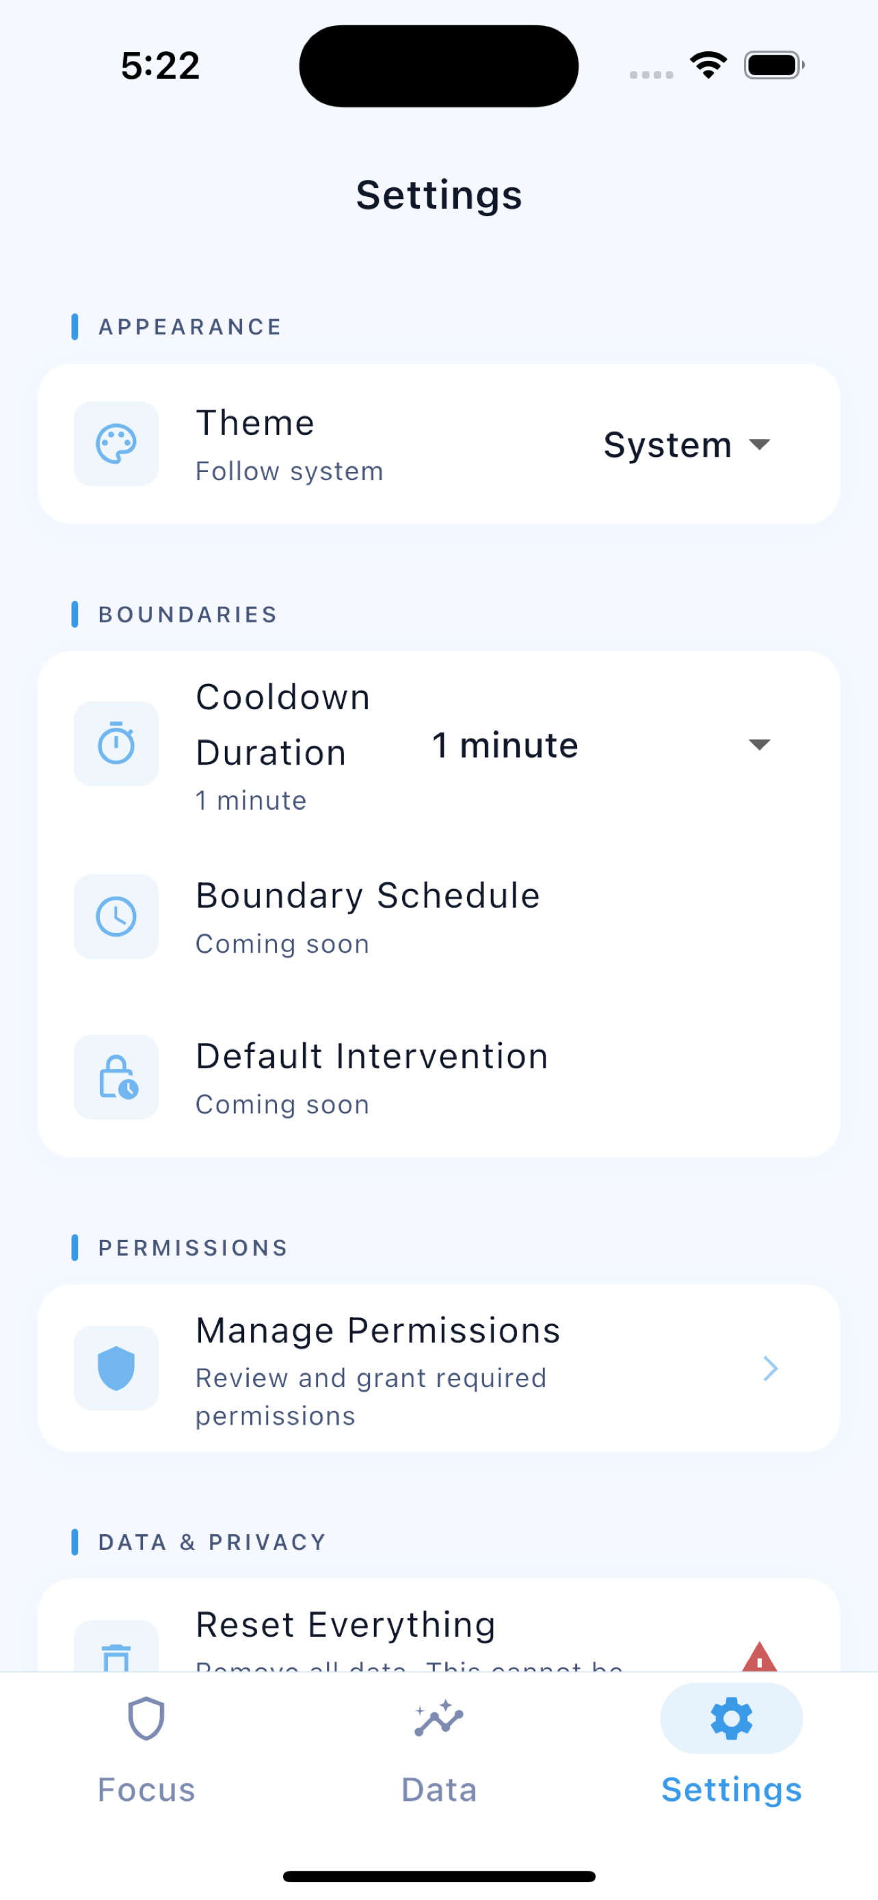Tap the red warning triangle icon
This screenshot has width=878, height=1900.
coord(759,1657)
